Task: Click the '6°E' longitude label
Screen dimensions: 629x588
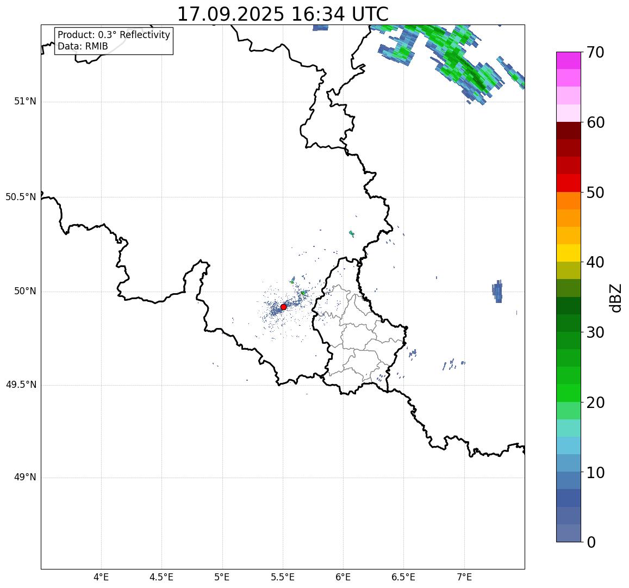Action: pyautogui.click(x=344, y=577)
